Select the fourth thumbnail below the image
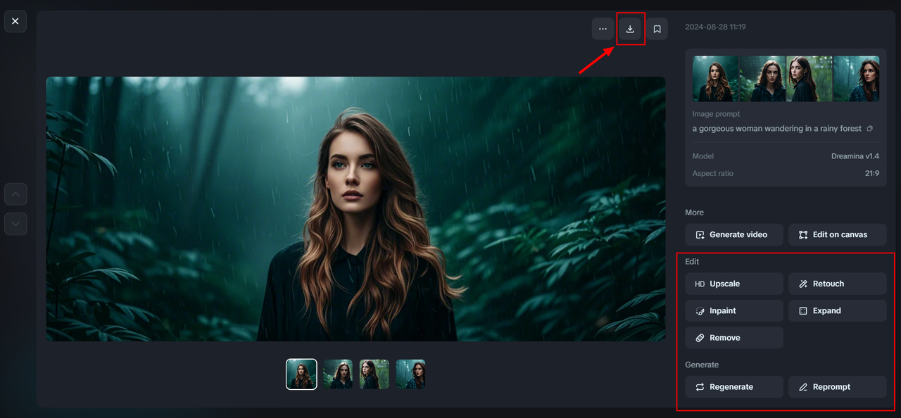This screenshot has width=901, height=418. point(410,374)
